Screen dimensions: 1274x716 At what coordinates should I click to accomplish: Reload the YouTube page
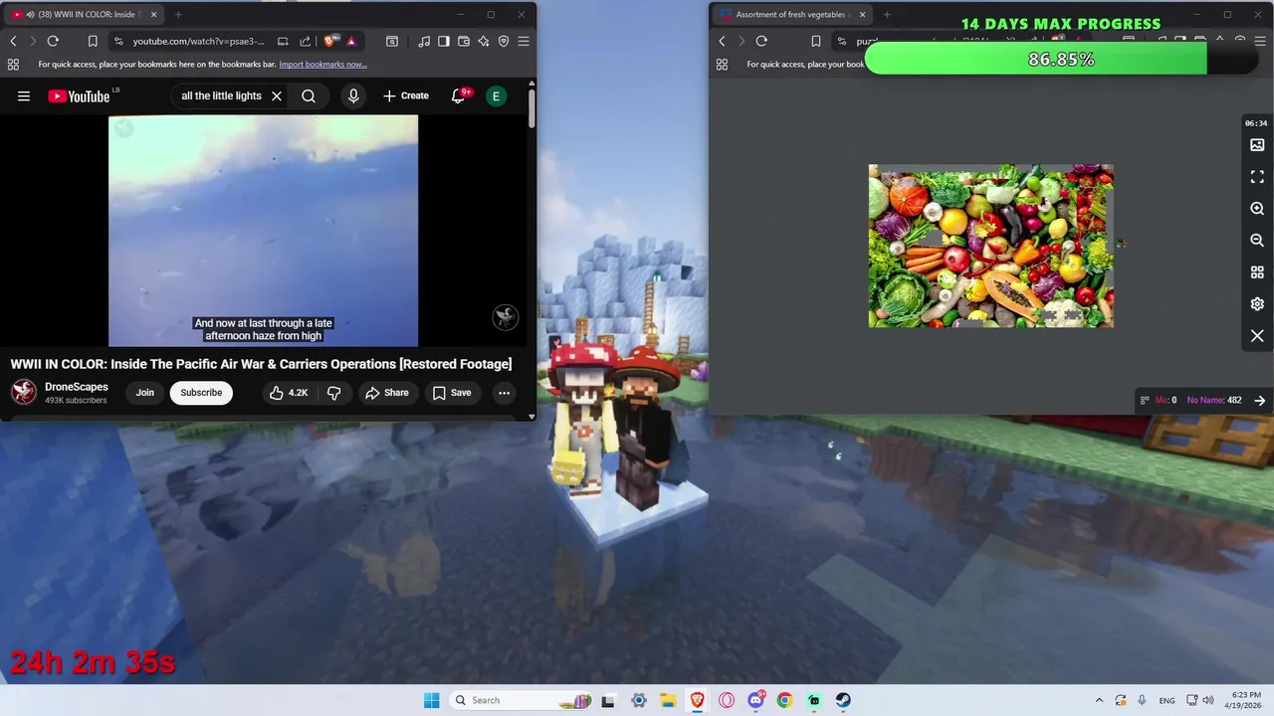point(53,41)
